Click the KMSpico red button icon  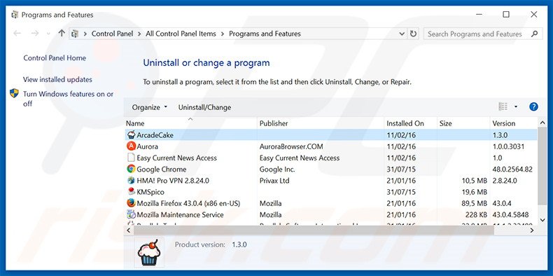(131, 192)
